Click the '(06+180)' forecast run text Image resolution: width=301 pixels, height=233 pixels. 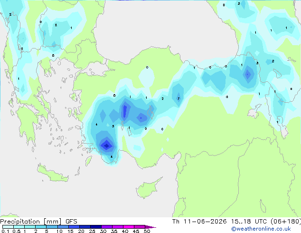coord(286,222)
